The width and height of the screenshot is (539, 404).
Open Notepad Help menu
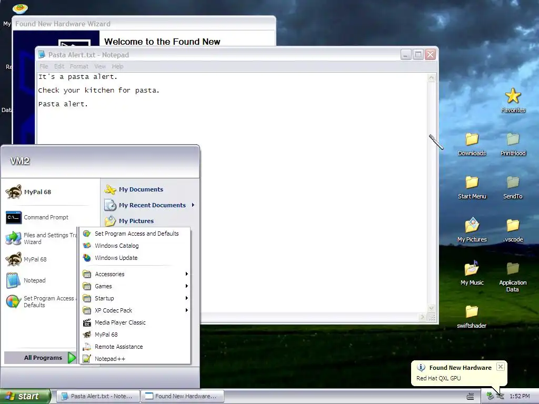click(117, 66)
